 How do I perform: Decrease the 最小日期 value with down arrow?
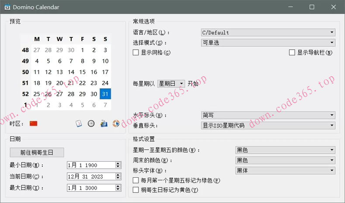coord(118,166)
